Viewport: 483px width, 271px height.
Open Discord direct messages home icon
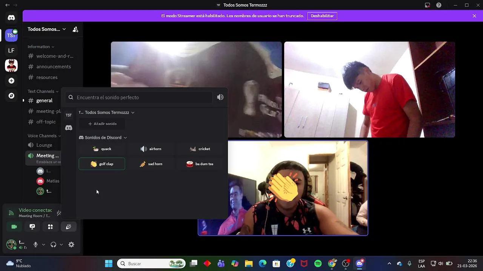click(11, 18)
